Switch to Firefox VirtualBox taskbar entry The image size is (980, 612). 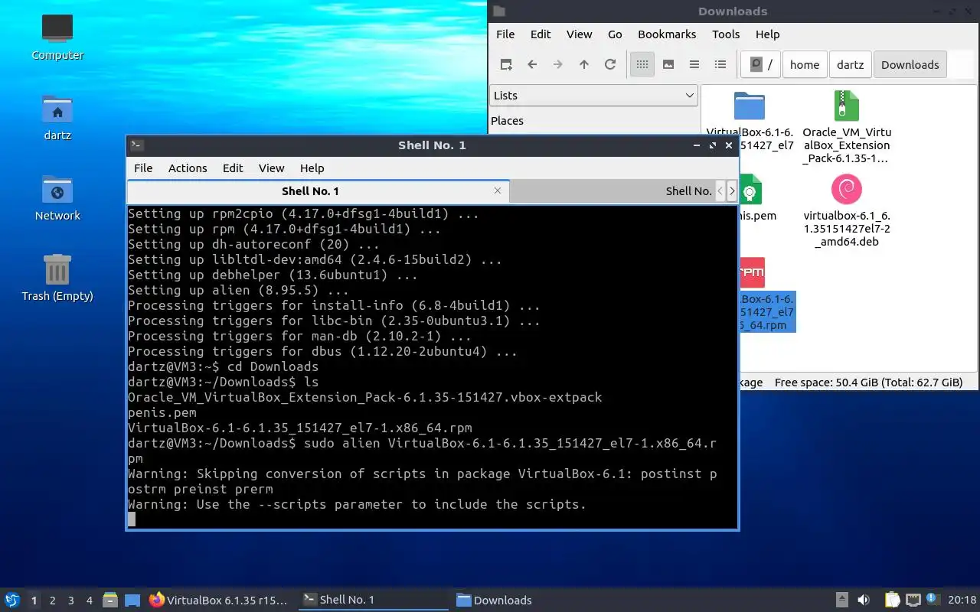coord(220,601)
